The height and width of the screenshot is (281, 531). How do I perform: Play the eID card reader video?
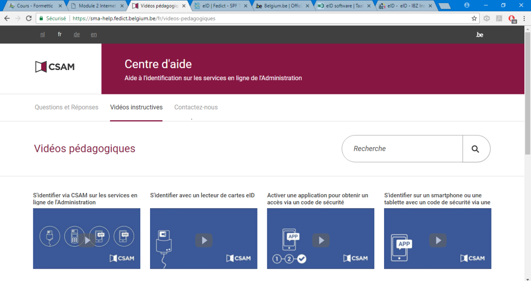204,240
